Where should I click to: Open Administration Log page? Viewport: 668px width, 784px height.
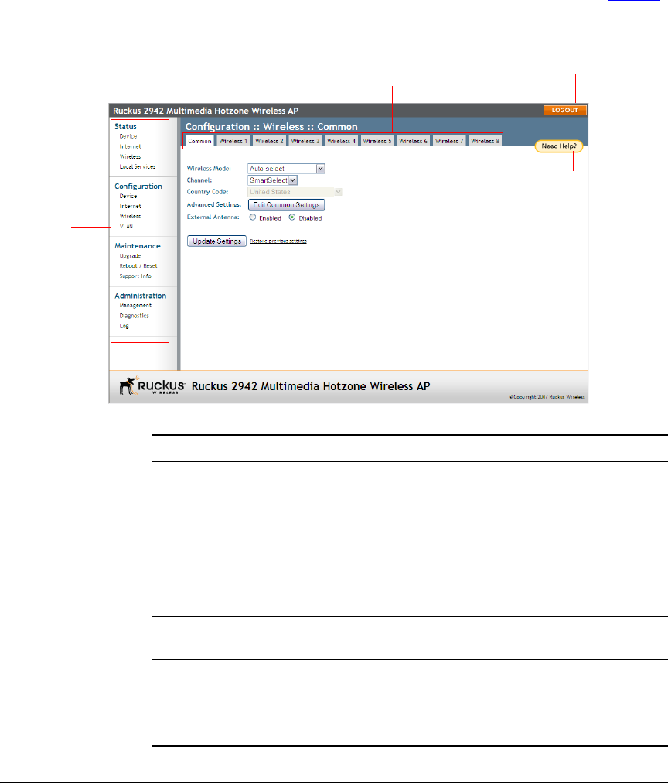pyautogui.click(x=124, y=326)
